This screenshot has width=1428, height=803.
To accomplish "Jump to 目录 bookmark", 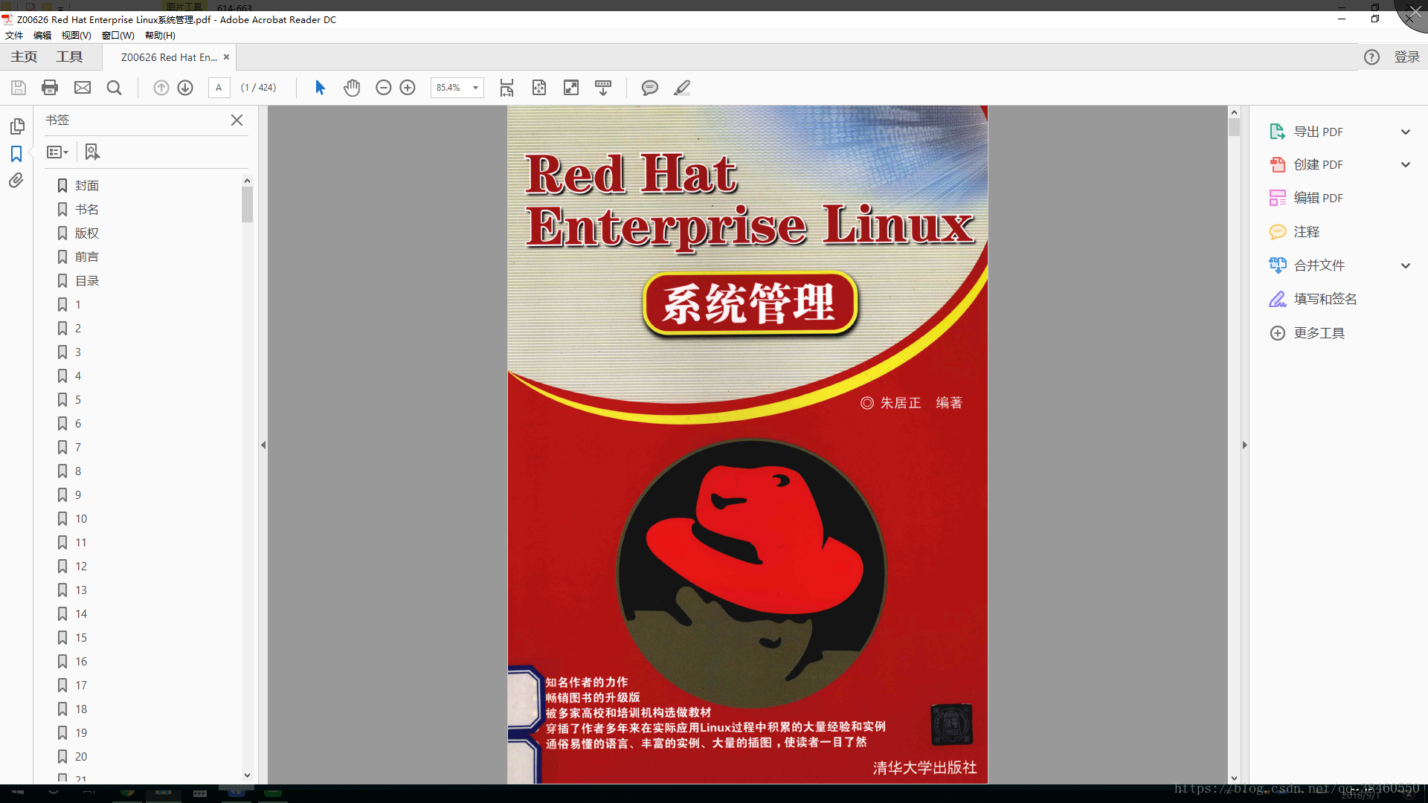I will point(87,281).
